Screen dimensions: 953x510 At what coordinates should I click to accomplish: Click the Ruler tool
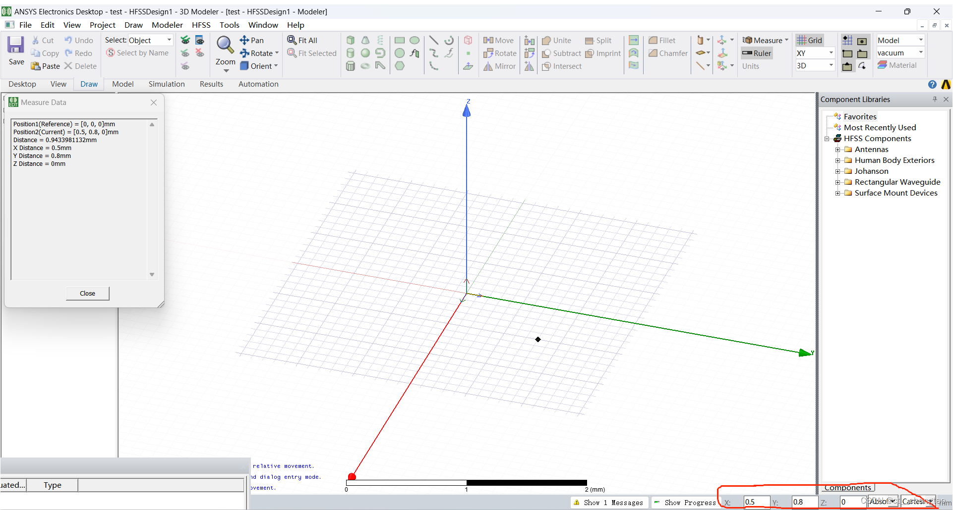757,53
